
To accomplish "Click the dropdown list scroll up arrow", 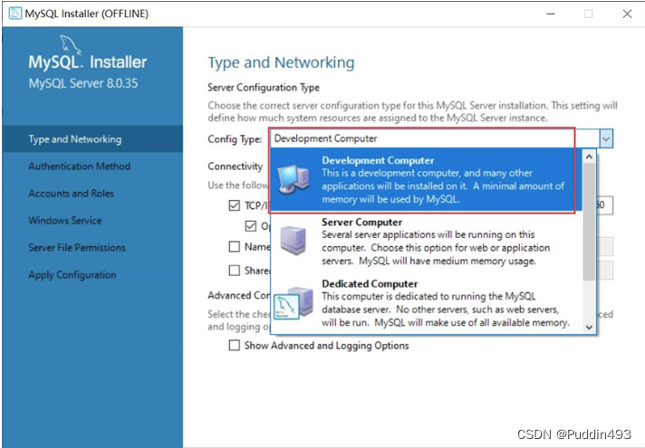I will pyautogui.click(x=589, y=157).
